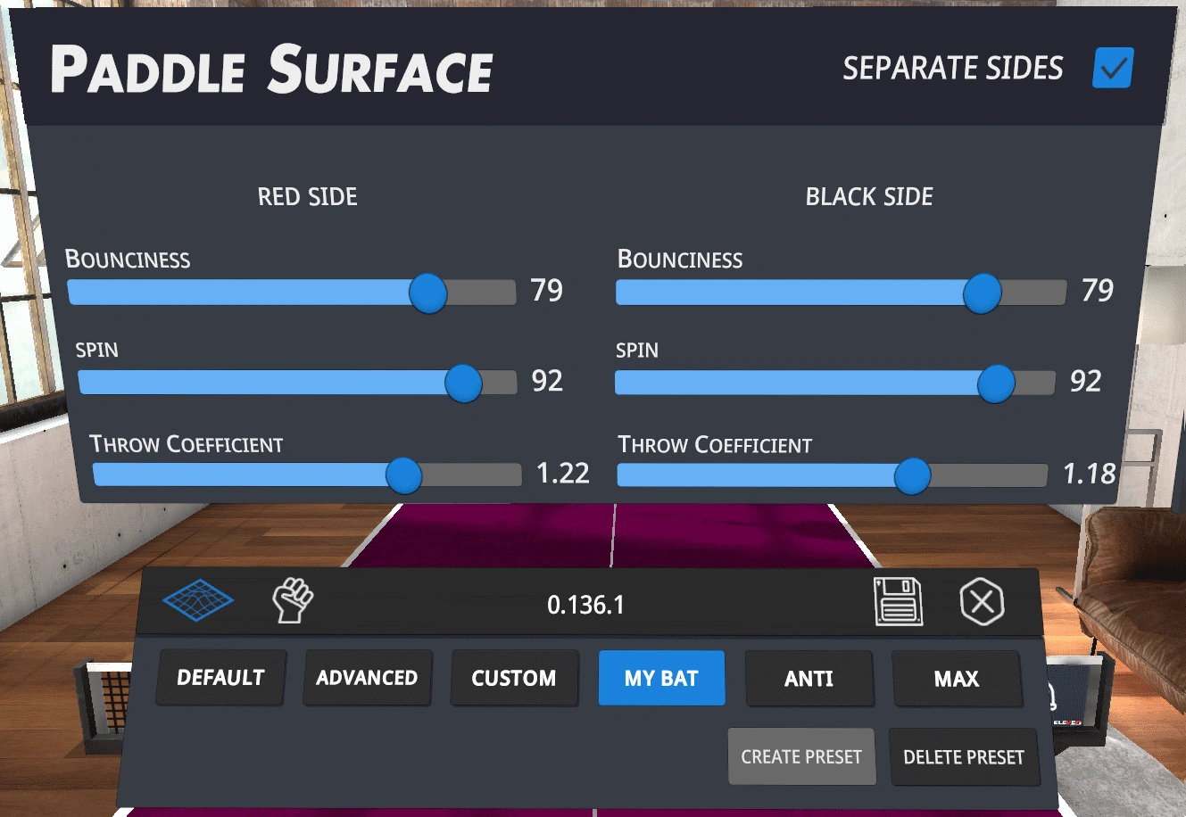Choose the Custom preset
The image size is (1186, 817).
(x=514, y=678)
